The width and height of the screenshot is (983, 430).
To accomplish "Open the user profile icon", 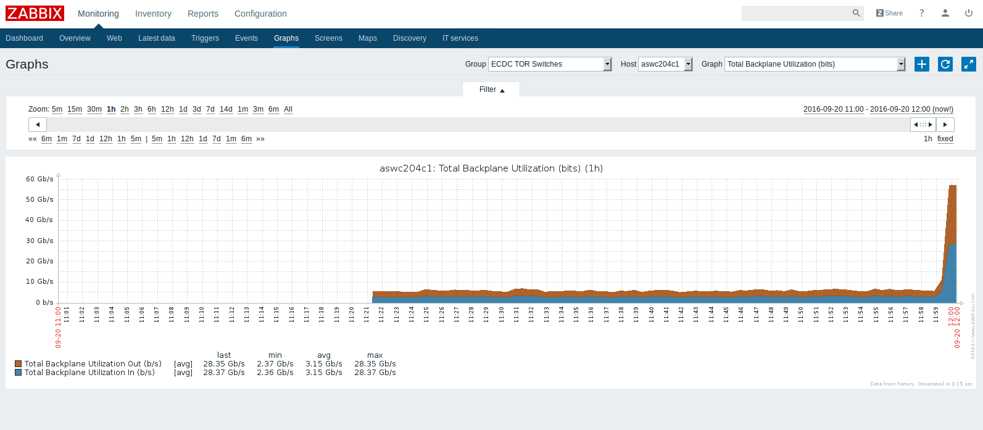I will pyautogui.click(x=945, y=13).
